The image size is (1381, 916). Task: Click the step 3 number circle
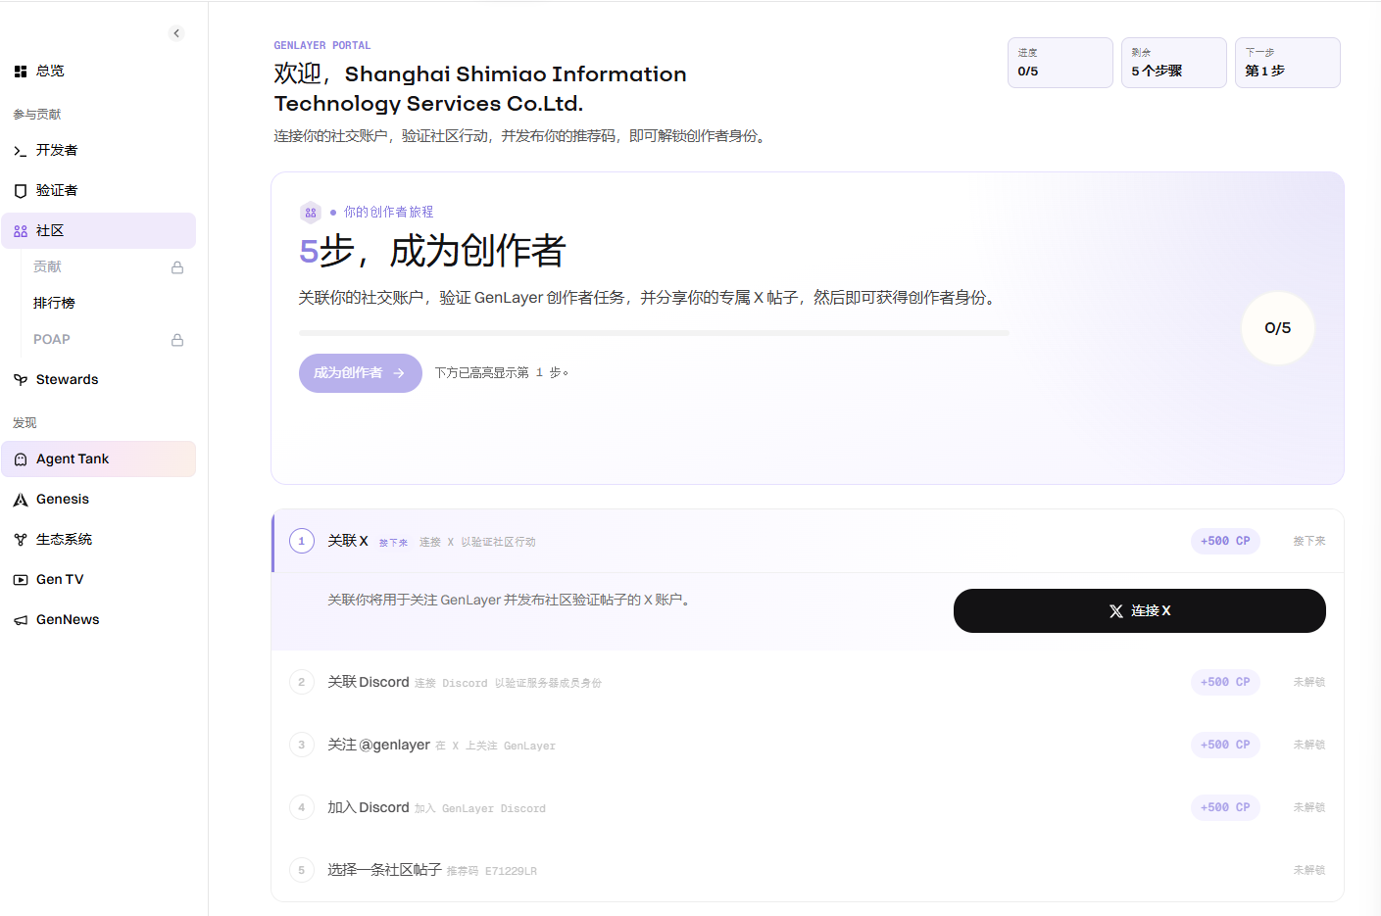click(302, 745)
